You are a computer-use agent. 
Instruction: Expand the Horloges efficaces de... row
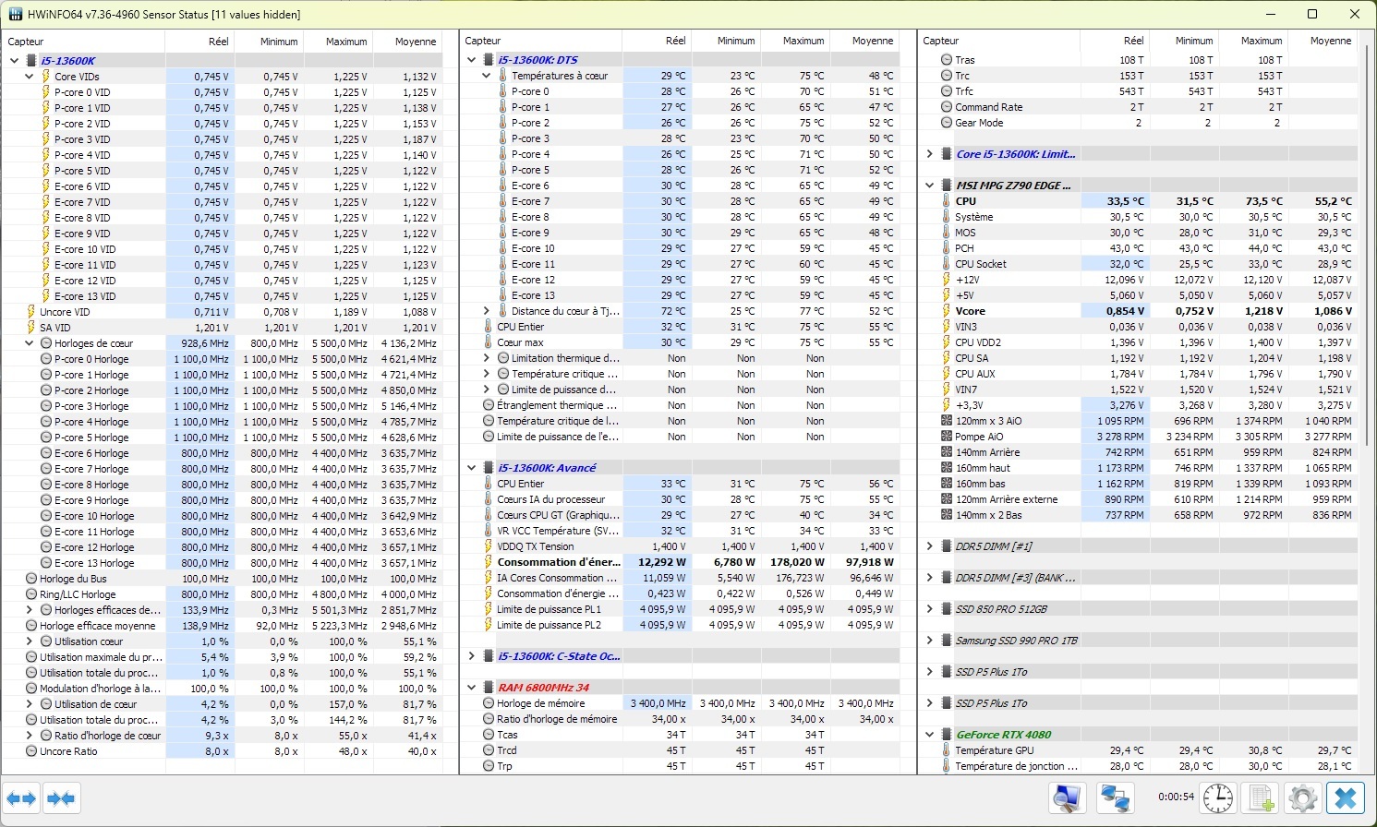pos(29,610)
